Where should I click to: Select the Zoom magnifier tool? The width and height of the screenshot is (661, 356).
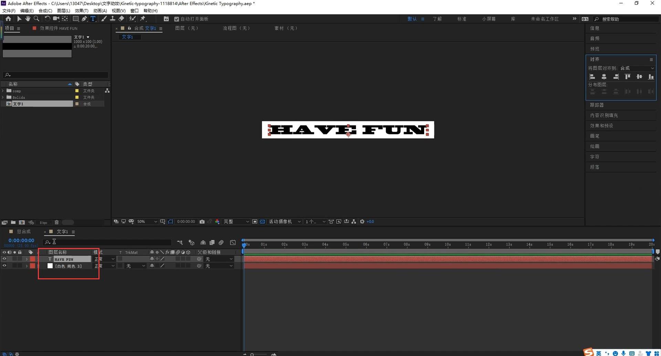click(x=36, y=19)
